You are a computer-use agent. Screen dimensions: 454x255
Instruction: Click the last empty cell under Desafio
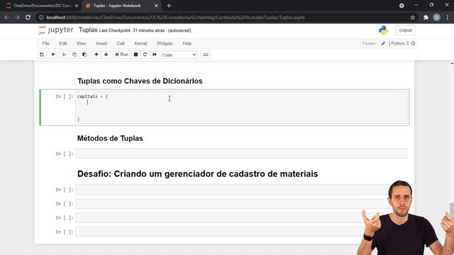(x=219, y=232)
